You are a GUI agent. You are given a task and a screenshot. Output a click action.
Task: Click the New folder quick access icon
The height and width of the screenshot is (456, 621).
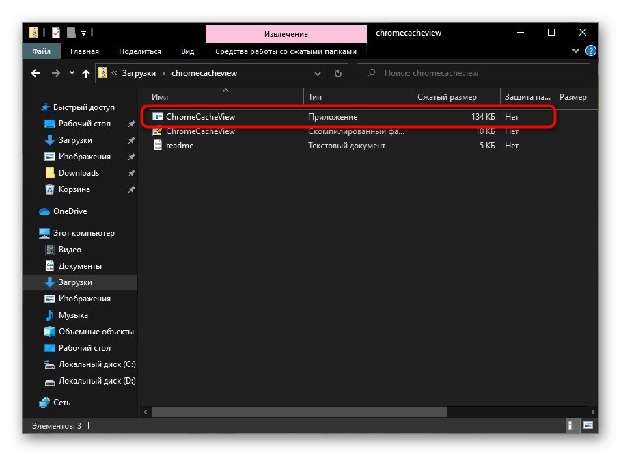coord(71,33)
